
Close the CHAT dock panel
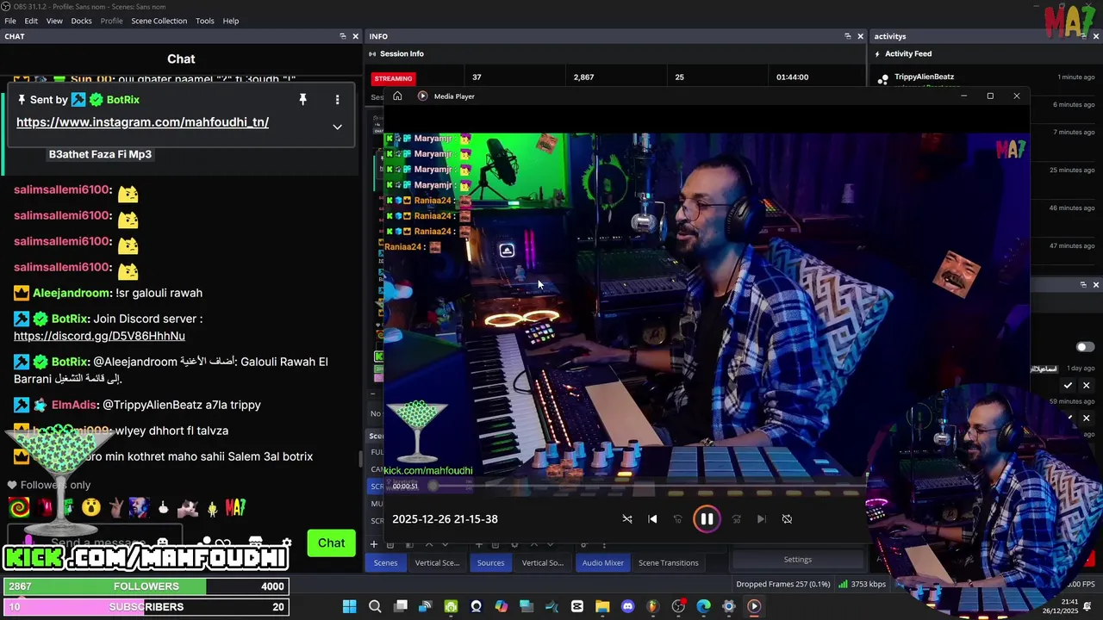click(355, 36)
